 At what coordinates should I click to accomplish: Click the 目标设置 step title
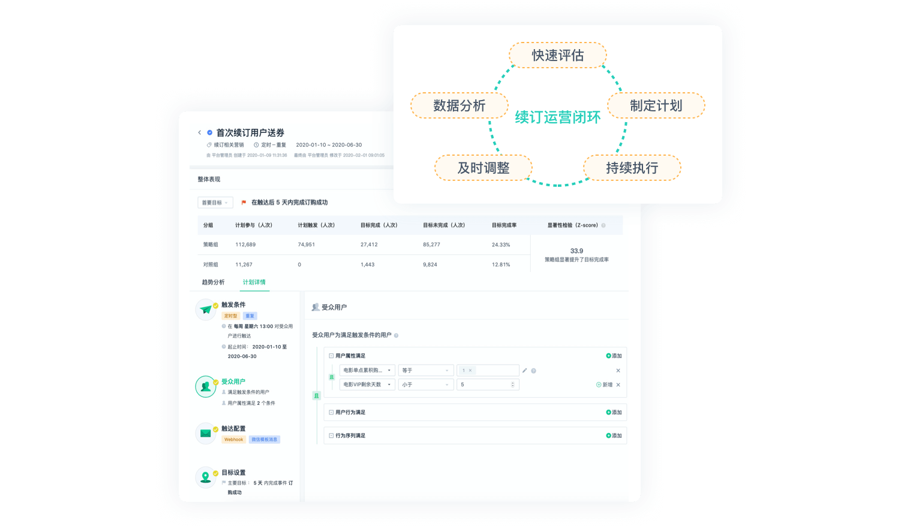pos(233,473)
